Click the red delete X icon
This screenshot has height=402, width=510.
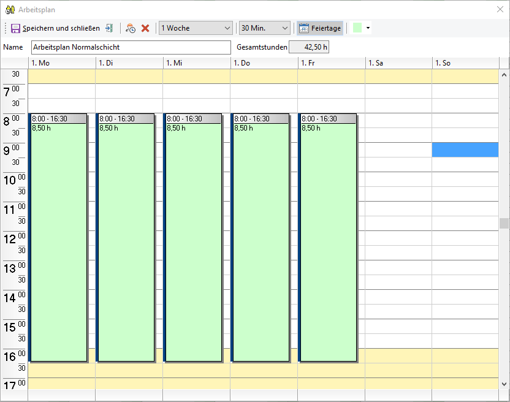coord(145,28)
